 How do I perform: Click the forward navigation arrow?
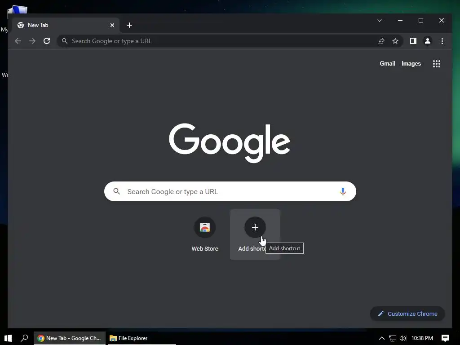point(32,41)
